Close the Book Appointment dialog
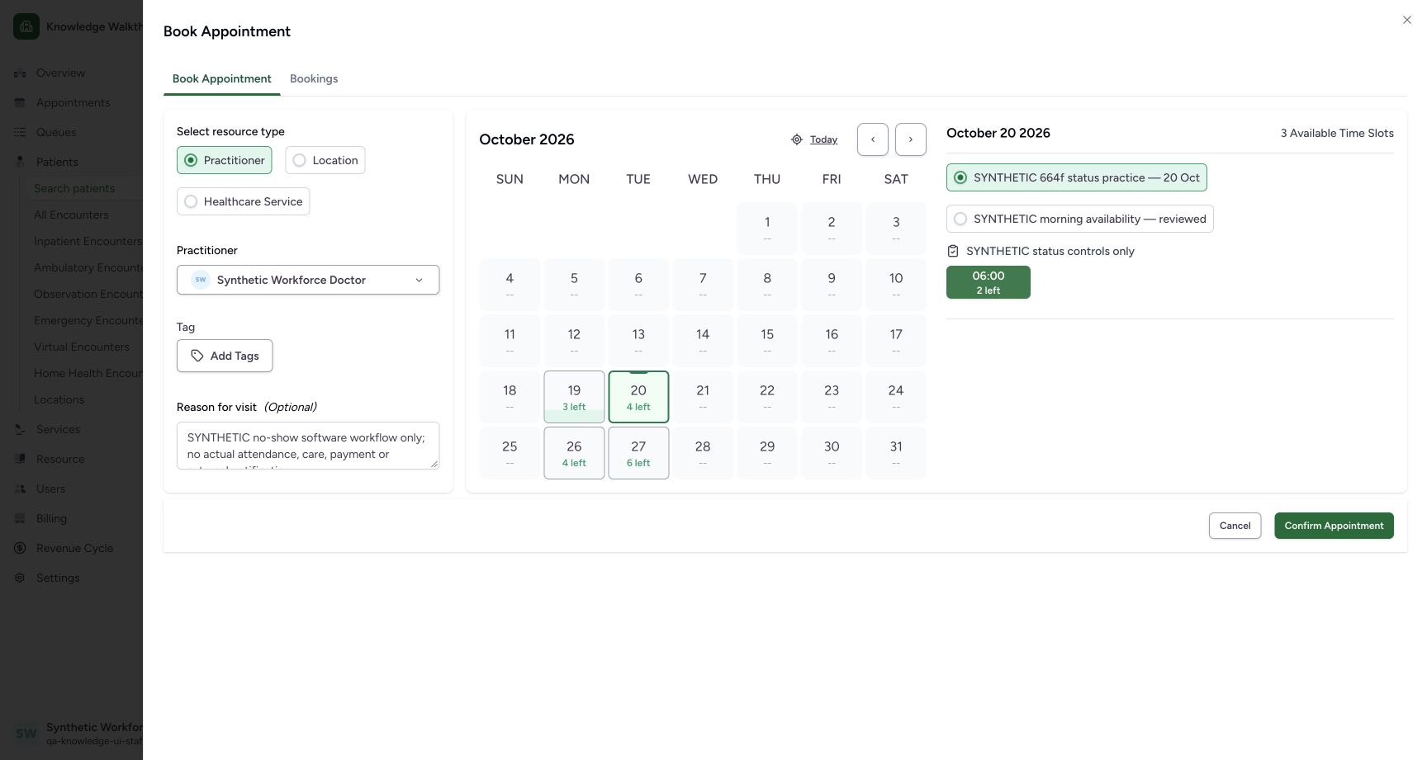 1407,20
